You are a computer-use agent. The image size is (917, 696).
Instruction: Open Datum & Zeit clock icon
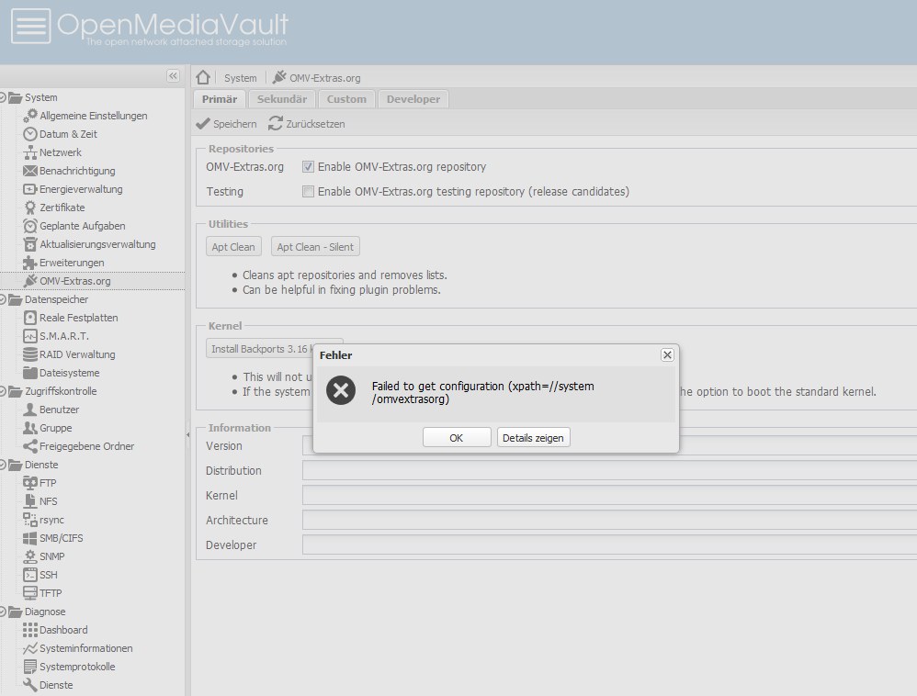click(x=29, y=134)
